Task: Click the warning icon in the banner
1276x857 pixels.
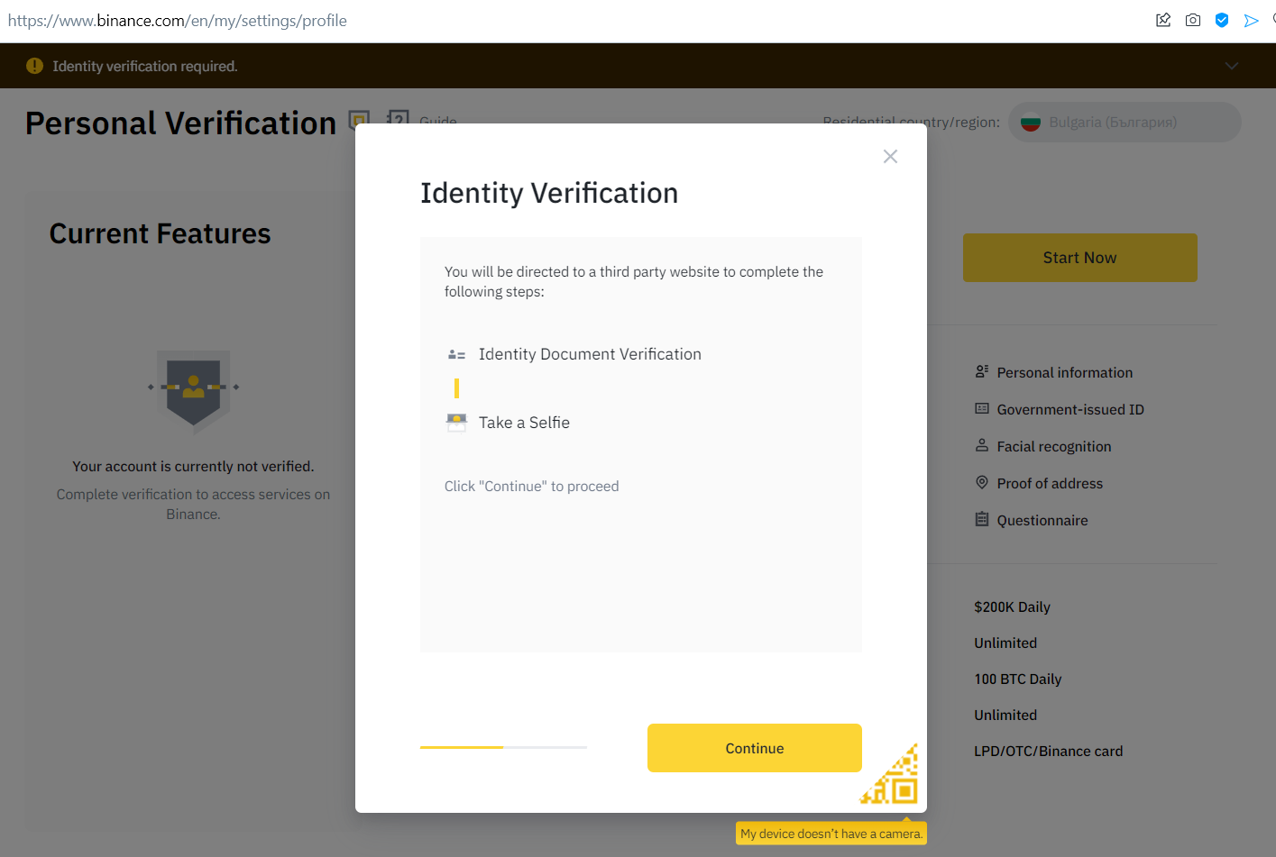Action: [34, 66]
